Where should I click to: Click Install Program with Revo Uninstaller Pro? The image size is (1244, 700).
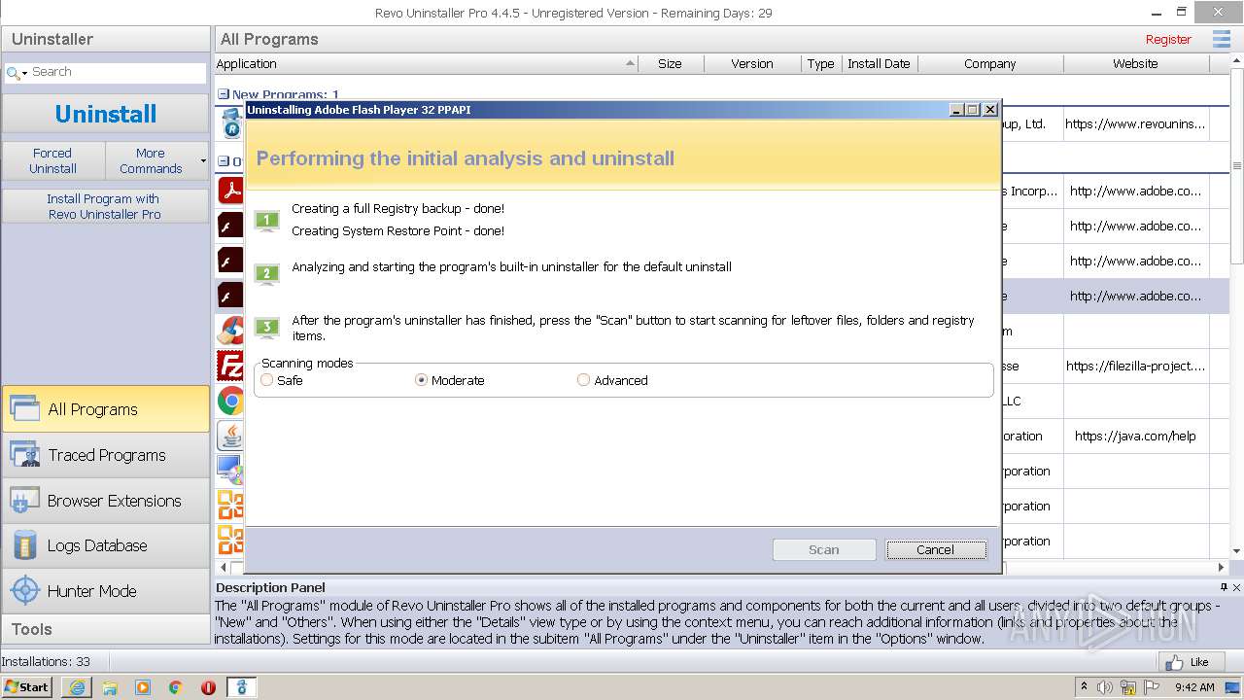(105, 206)
